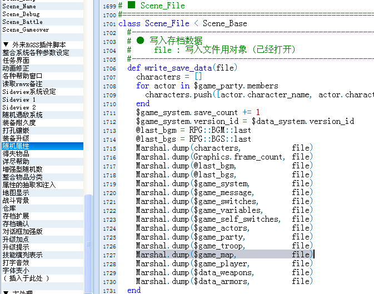Click highlighted Marshal.dump($game_map line
Image resolution: width=374 pixels, height=294 pixels.
(x=224, y=255)
